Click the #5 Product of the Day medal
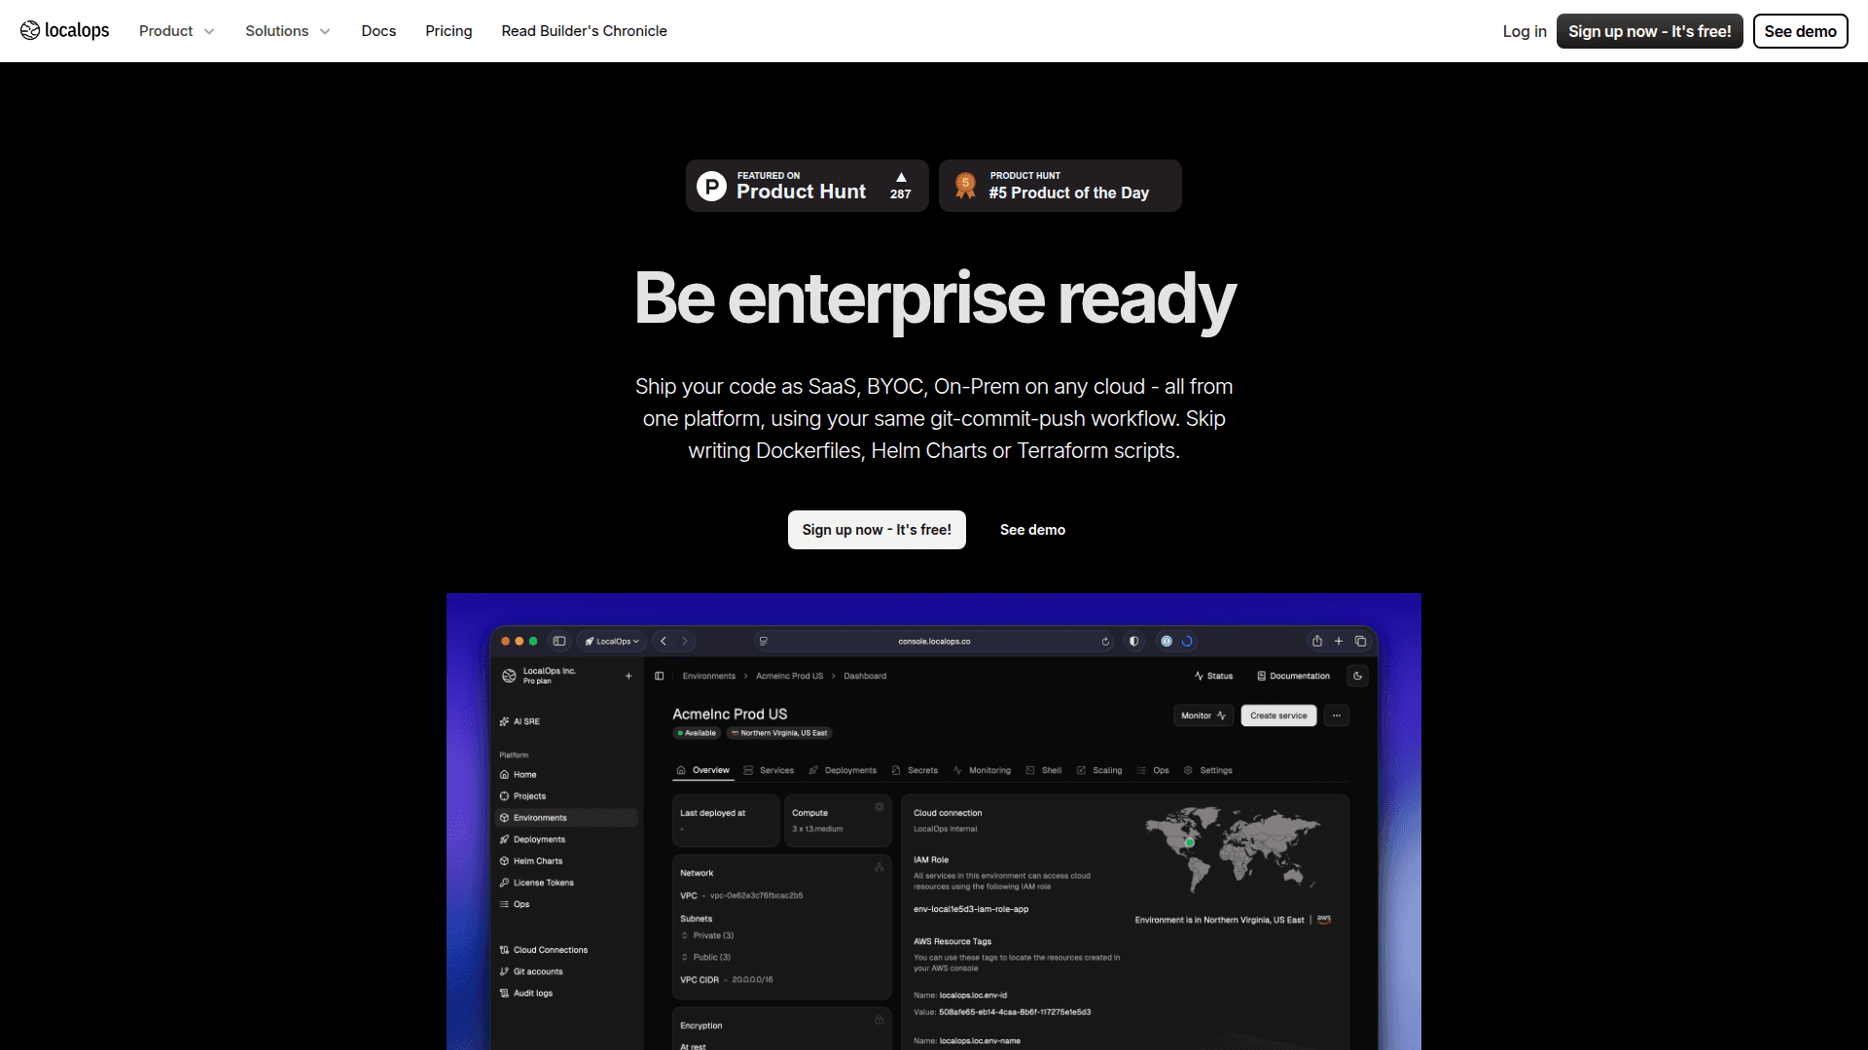This screenshot has height=1050, width=1868. tap(965, 185)
